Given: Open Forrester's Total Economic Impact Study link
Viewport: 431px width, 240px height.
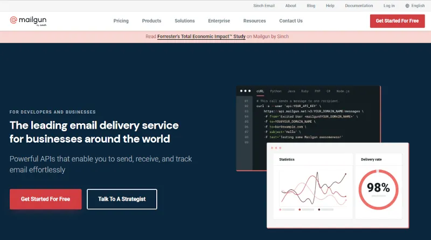Looking at the screenshot, I should 201,37.
